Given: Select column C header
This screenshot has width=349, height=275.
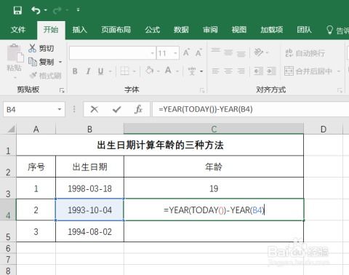Looking at the screenshot, I should pos(214,129).
